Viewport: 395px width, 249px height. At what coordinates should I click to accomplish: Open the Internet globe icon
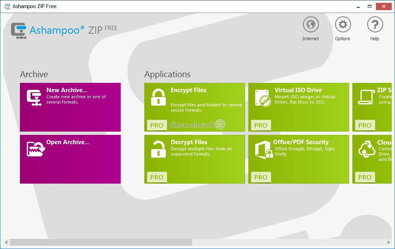point(310,24)
